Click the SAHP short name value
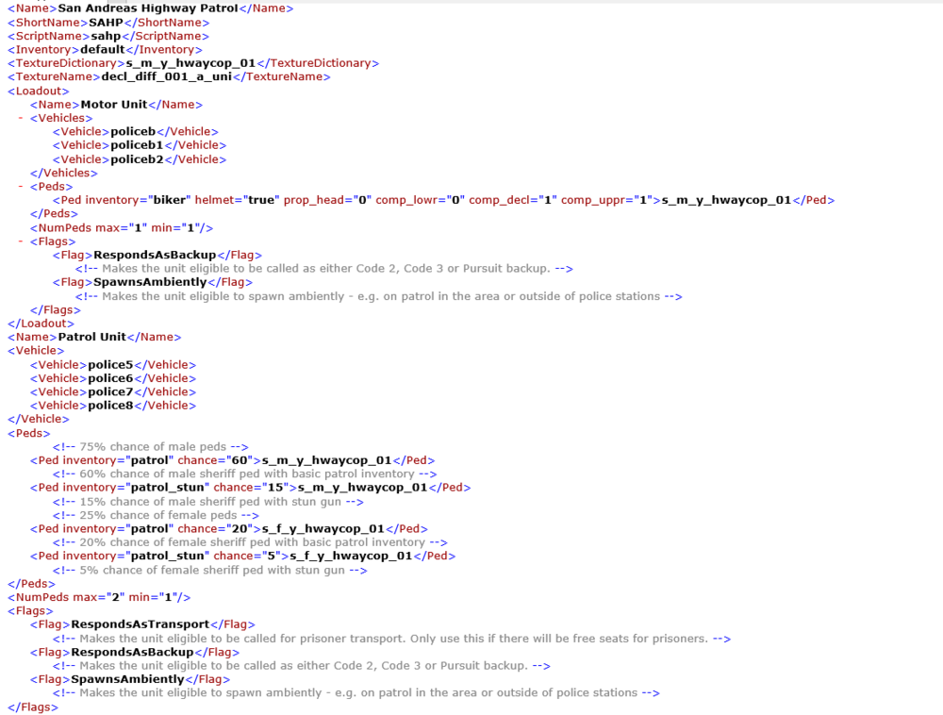Image resolution: width=943 pixels, height=715 pixels. pos(107,22)
